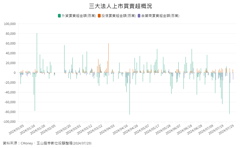Click the chart title 三大法人上市買賣超概況
The width and height of the screenshot is (241, 148).
coord(120,6)
